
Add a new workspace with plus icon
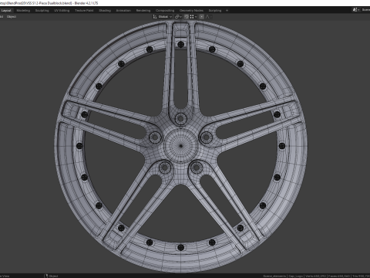click(x=227, y=11)
